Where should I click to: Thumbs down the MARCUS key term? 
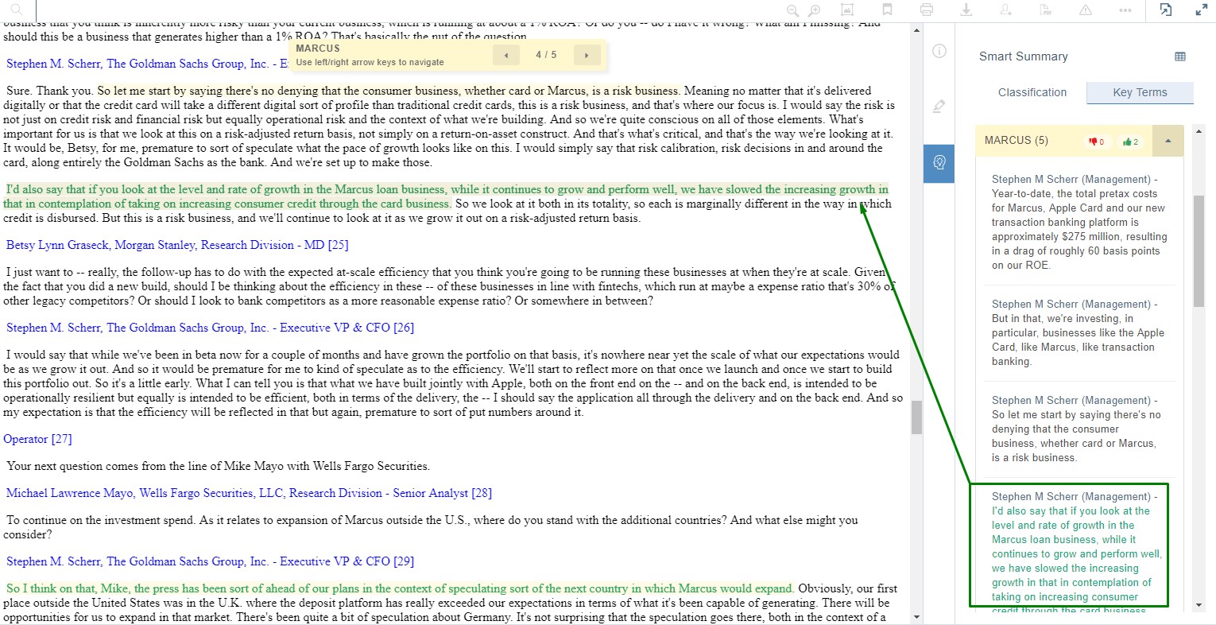point(1097,142)
